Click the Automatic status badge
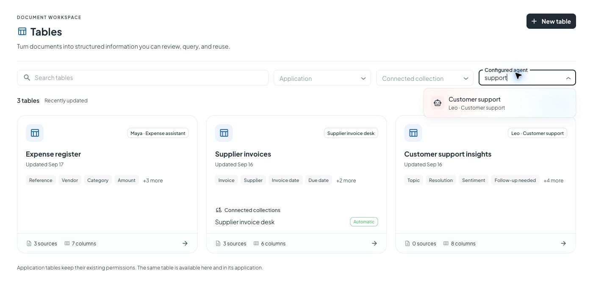This screenshot has height=292, width=593. 364,222
